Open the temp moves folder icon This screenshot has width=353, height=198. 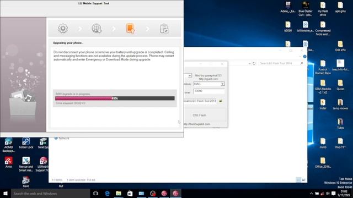tap(340, 105)
